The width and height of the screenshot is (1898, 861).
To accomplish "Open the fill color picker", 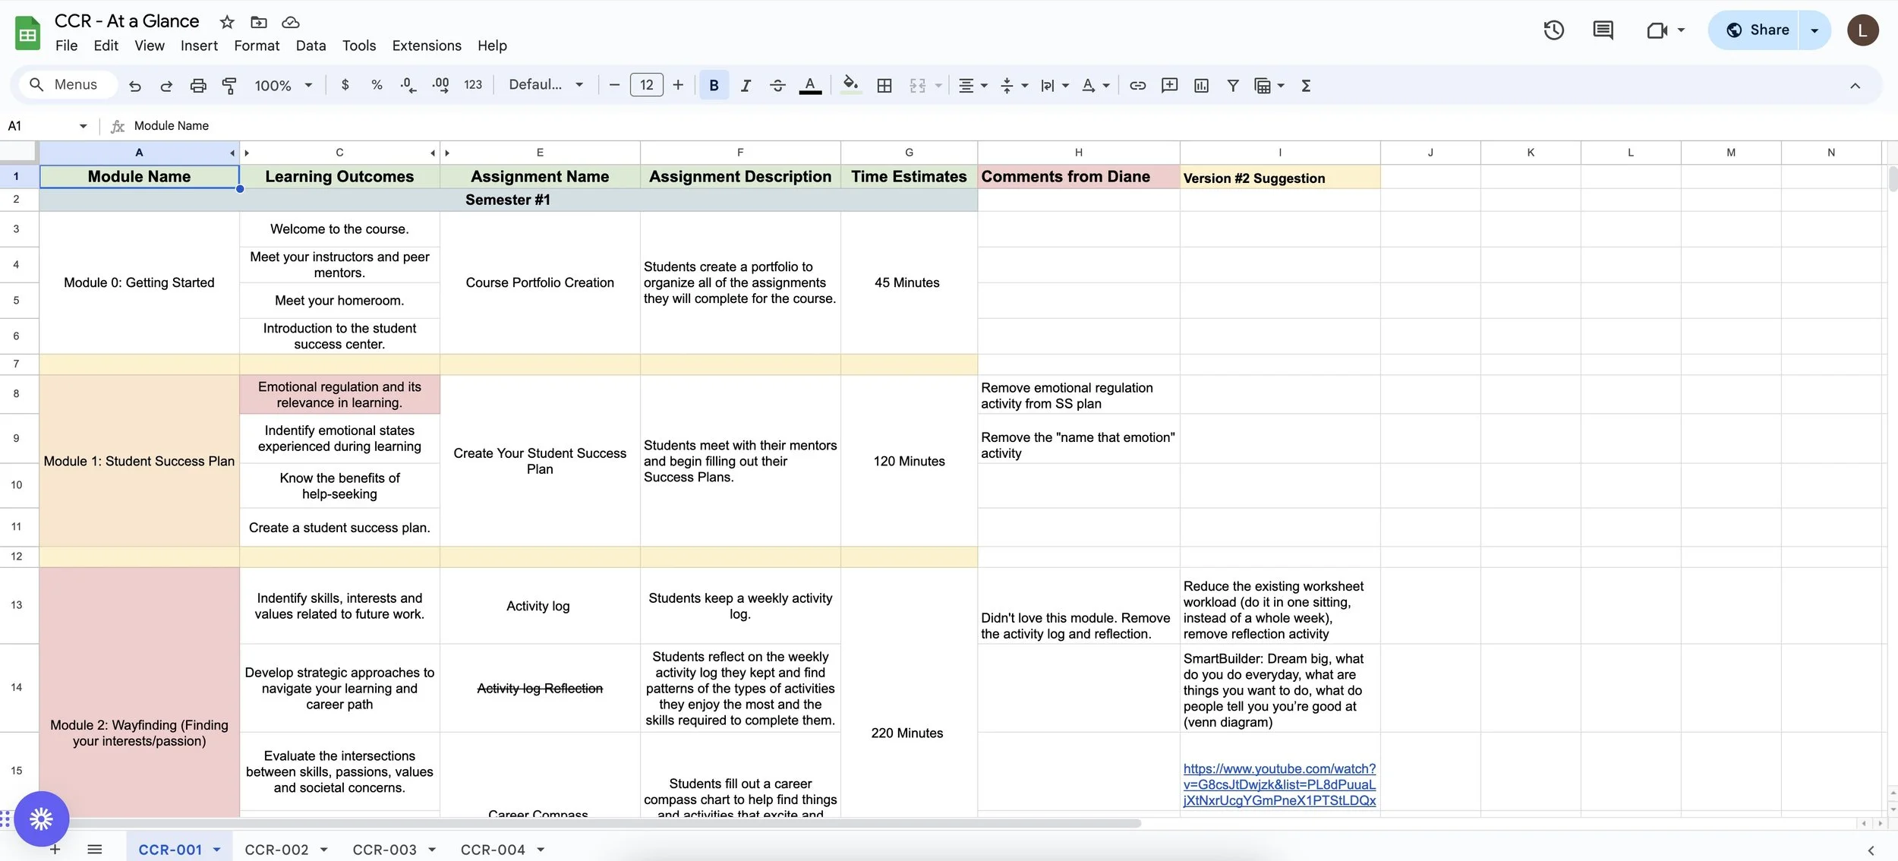I will (x=851, y=85).
